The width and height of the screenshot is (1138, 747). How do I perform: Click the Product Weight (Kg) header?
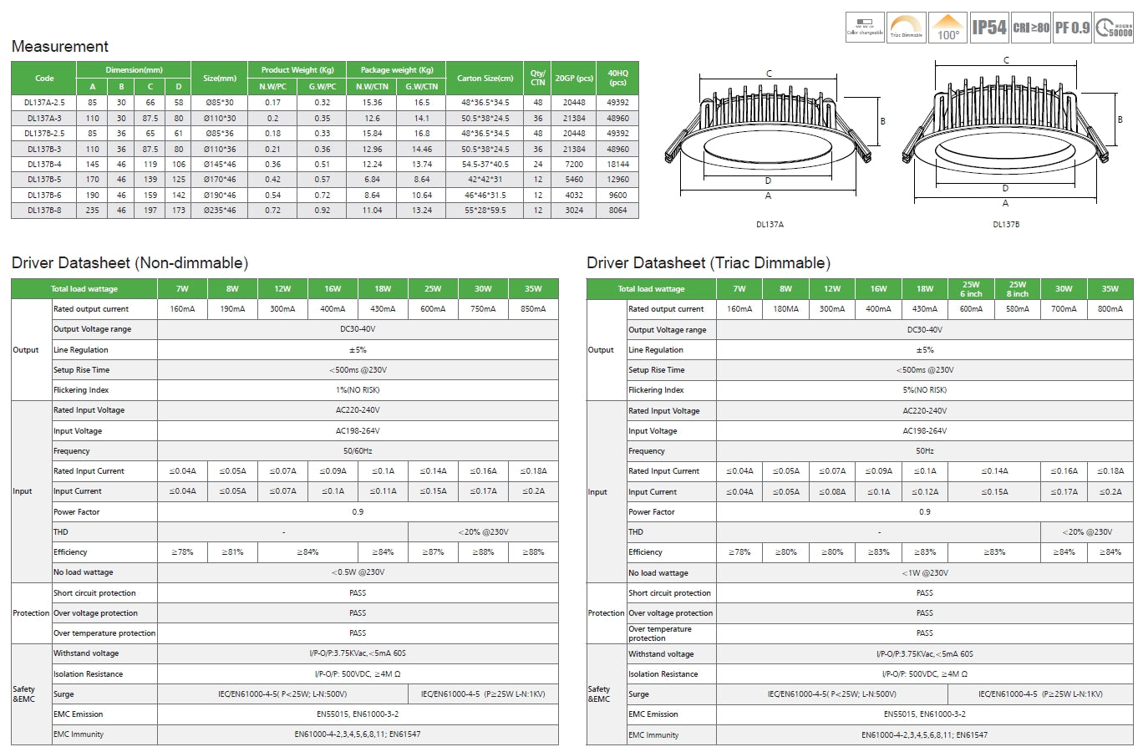(x=297, y=69)
